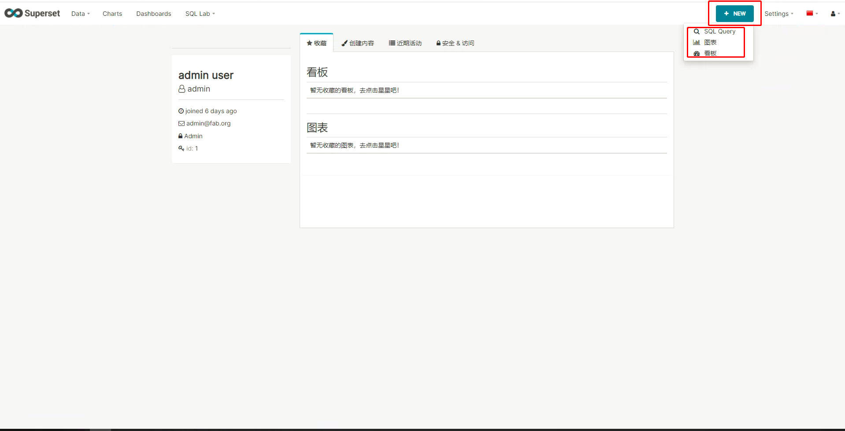Viewport: 845px width, 431px height.
Task: Click the lock icon on 安全 & 访问 tab
Action: pos(438,43)
